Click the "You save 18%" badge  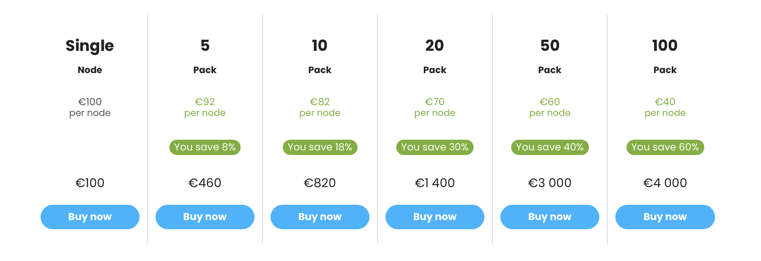(x=320, y=147)
